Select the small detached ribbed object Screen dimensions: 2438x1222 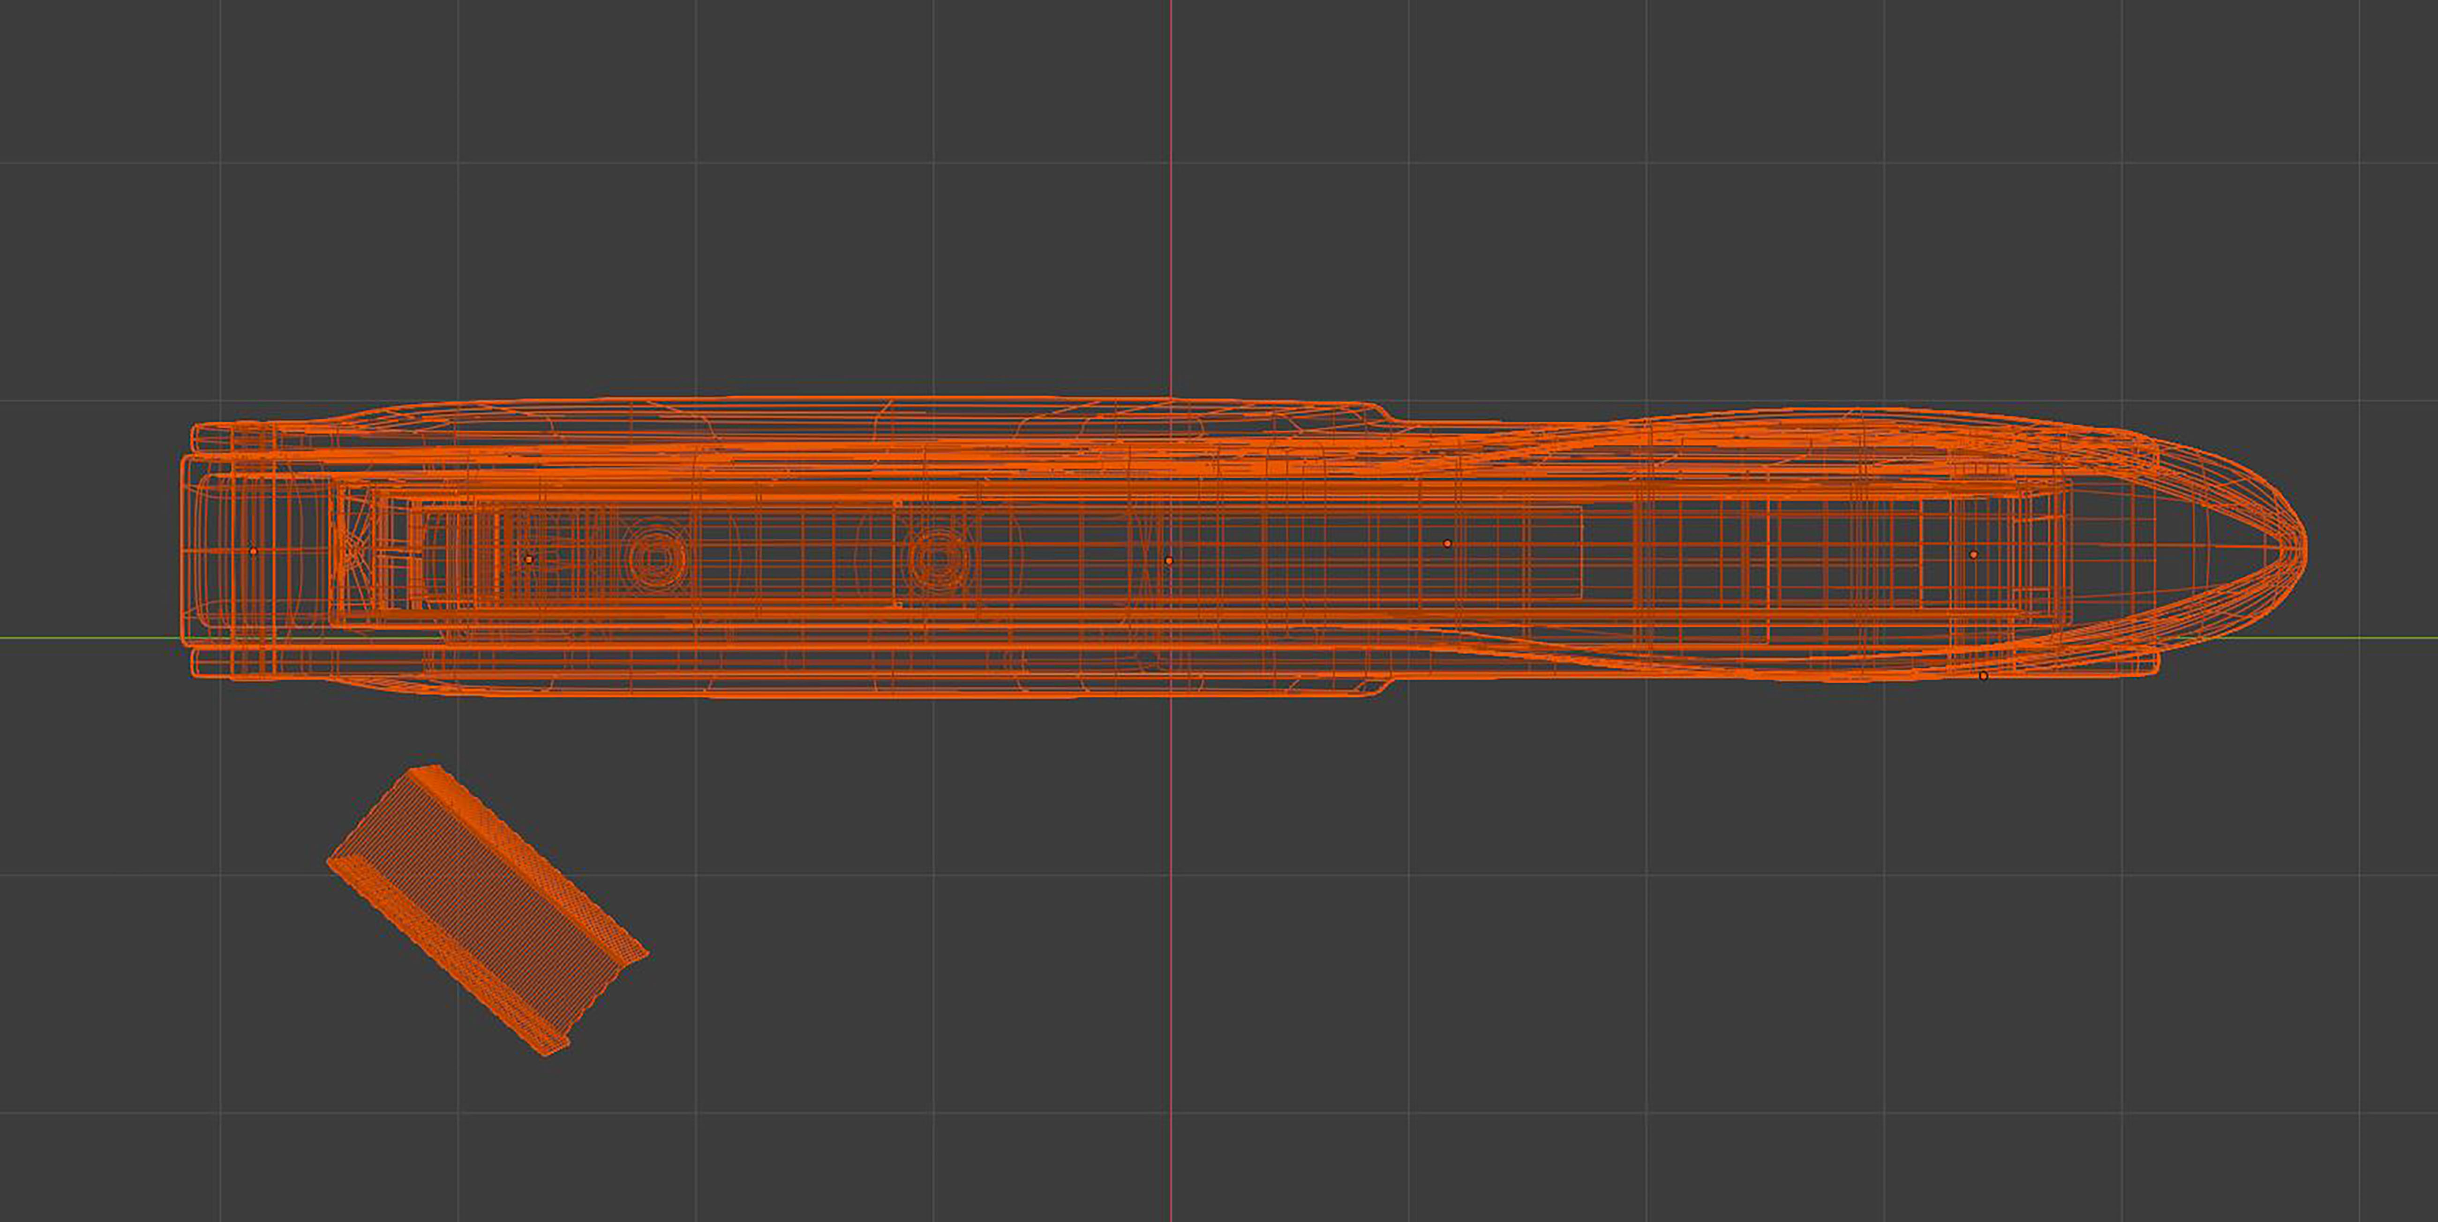click(488, 911)
